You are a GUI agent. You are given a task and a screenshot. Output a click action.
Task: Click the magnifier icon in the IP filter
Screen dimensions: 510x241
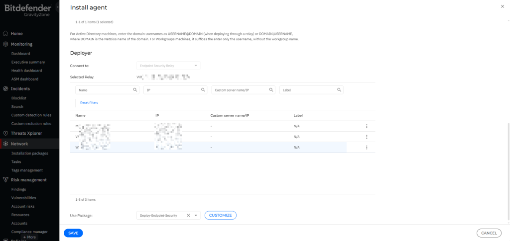tap(203, 90)
